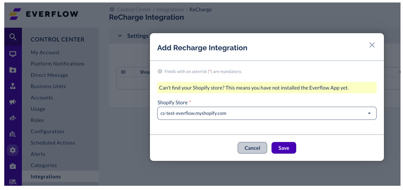Open the Shopify Store dropdown
Image resolution: width=403 pixels, height=190 pixels.
tap(267, 113)
